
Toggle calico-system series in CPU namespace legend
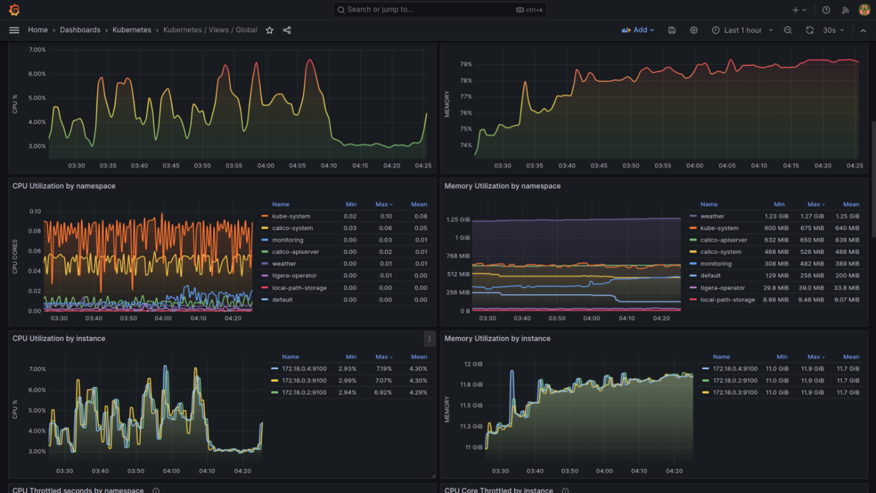click(x=292, y=228)
